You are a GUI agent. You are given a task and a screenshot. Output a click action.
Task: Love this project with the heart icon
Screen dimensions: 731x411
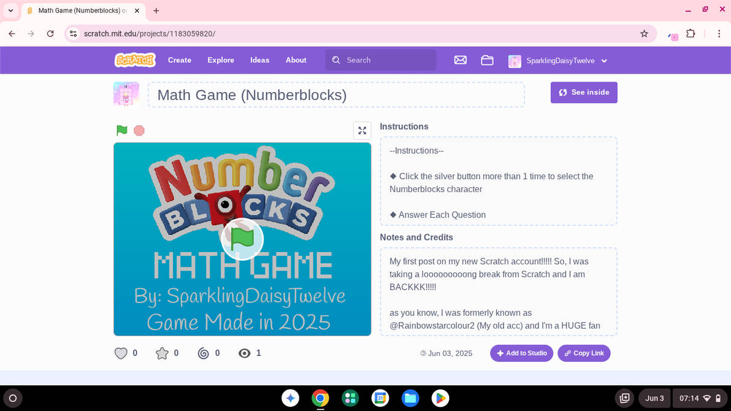click(121, 353)
